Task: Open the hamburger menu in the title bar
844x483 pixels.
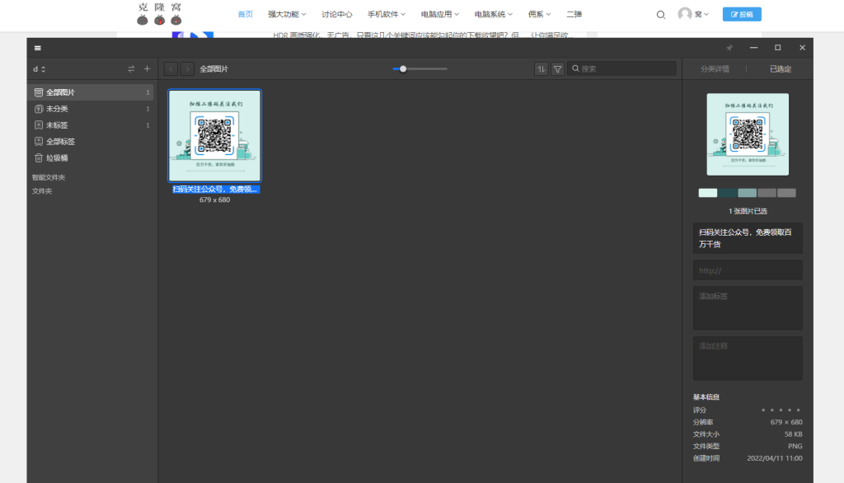Action: pyautogui.click(x=38, y=48)
